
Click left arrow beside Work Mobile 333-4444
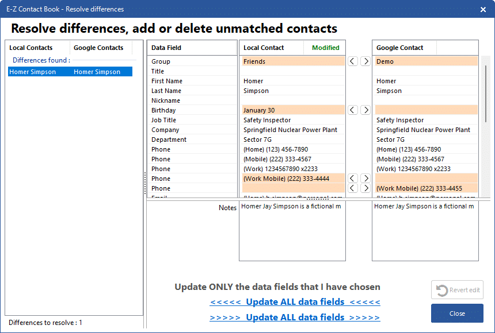tap(353, 179)
